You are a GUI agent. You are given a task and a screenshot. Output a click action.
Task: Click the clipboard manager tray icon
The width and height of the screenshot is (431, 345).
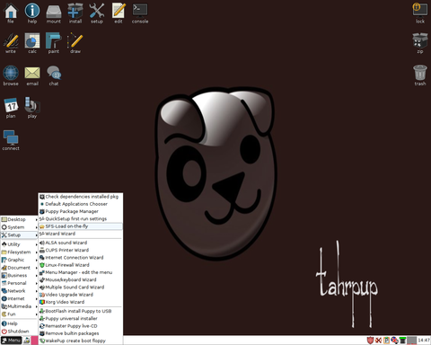point(386,341)
